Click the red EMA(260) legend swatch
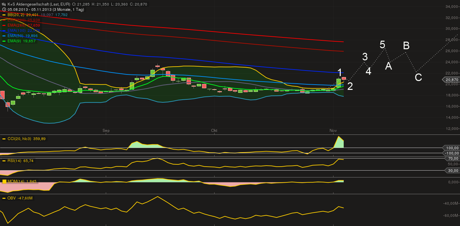The image size is (460, 226). click(x=4, y=25)
